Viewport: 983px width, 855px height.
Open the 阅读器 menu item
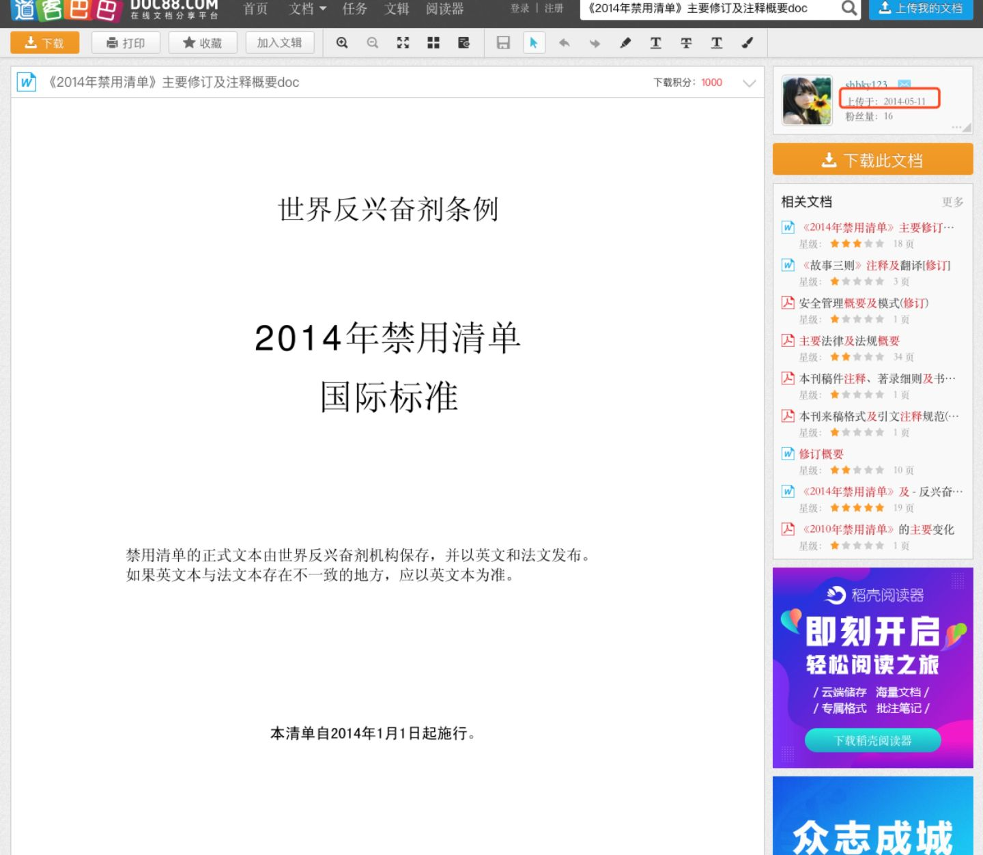tap(444, 9)
